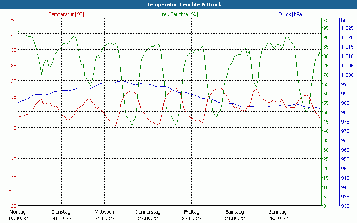Click the pressure axis value '1.020'
This screenshot has width=357, height=223.
coord(348,37)
